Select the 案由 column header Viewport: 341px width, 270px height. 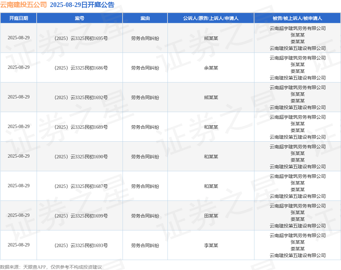click(145, 18)
